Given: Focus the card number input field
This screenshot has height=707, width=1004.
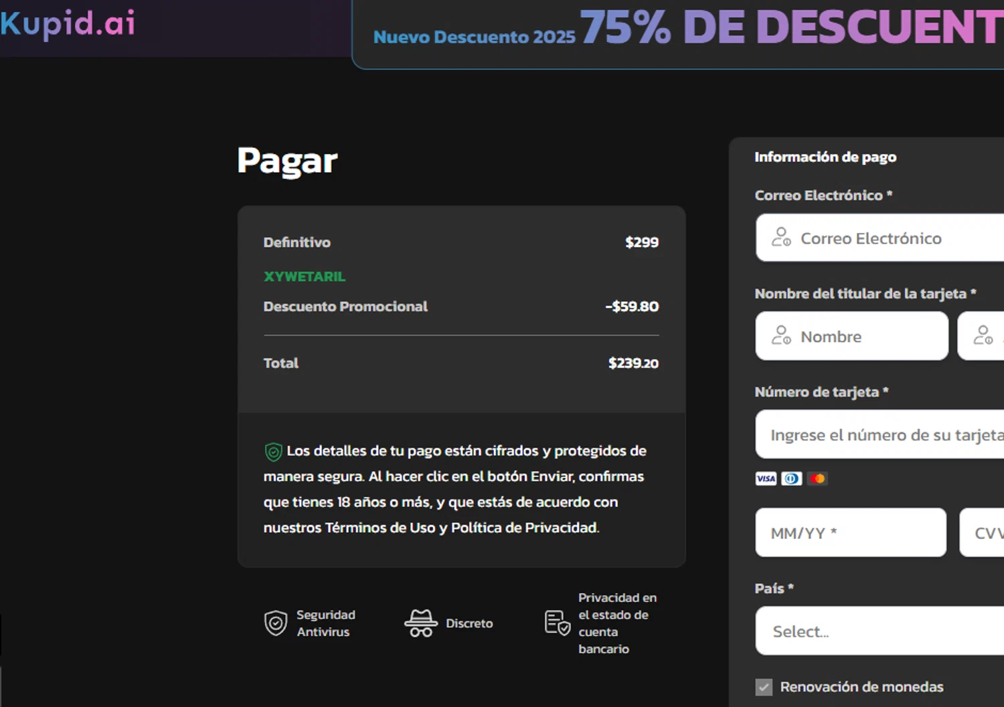Looking at the screenshot, I should tap(880, 435).
